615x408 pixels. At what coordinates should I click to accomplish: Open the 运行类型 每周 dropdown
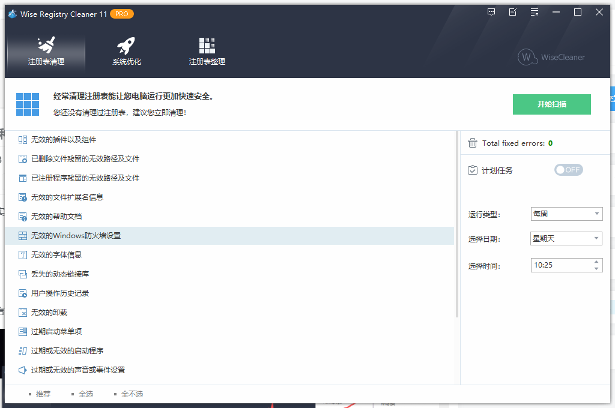pos(566,214)
